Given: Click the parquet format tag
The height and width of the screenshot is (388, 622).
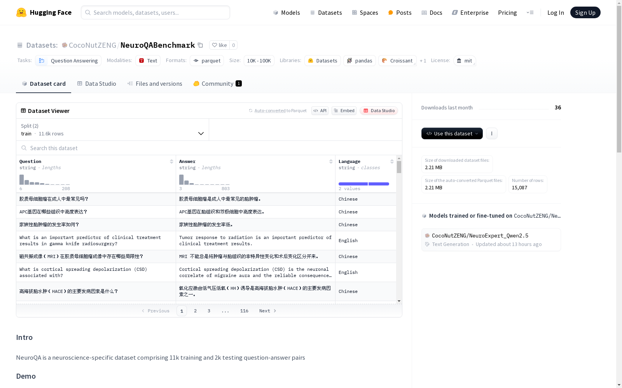Looking at the screenshot, I should click(x=207, y=61).
